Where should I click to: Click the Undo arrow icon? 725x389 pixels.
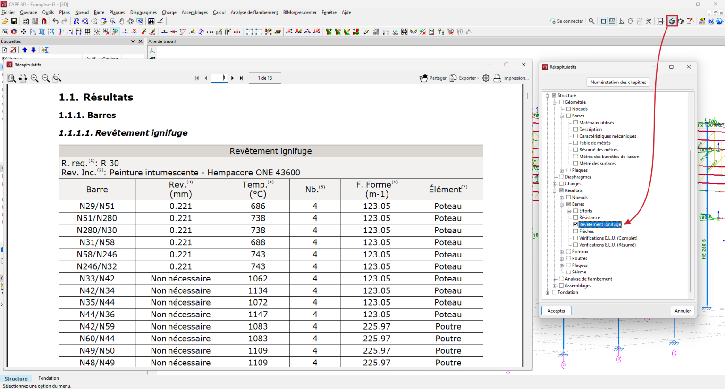pyautogui.click(x=55, y=21)
